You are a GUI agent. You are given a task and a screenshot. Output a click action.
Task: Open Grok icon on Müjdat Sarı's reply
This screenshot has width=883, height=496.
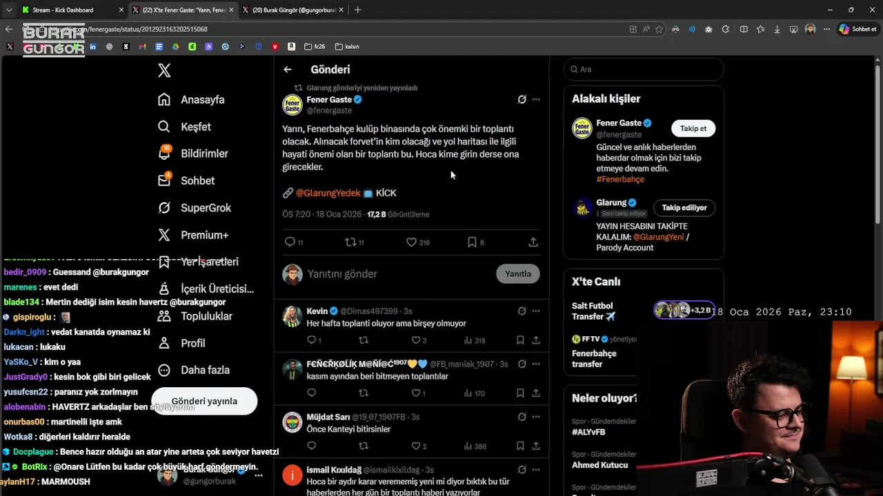522,417
